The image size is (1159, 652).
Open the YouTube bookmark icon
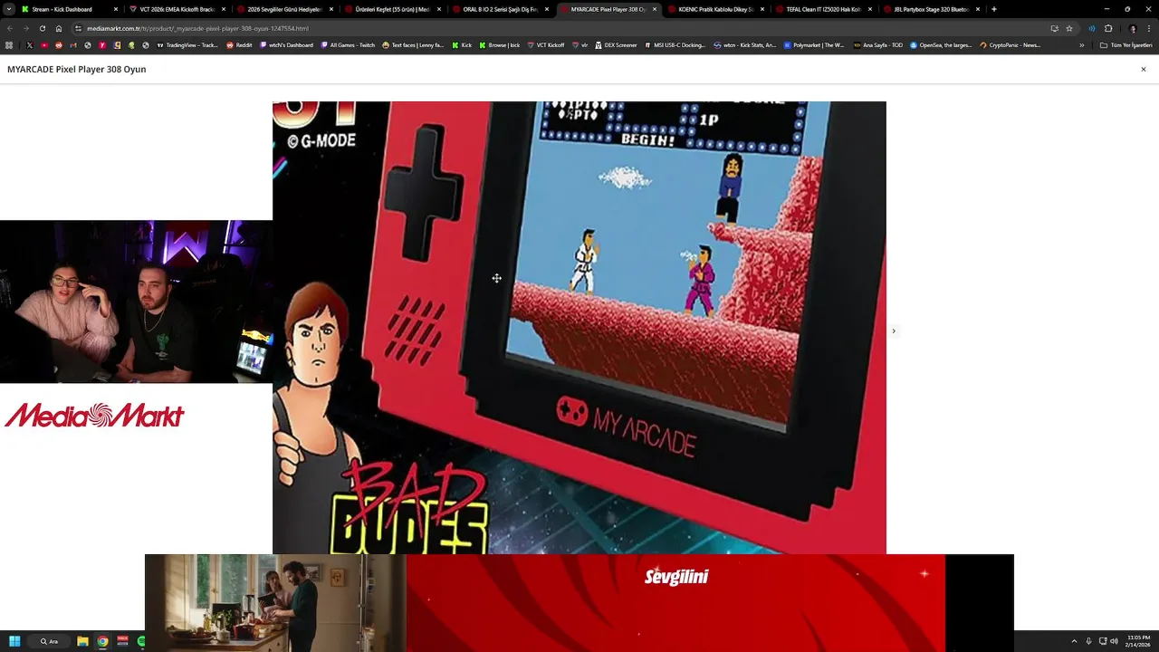click(x=43, y=44)
